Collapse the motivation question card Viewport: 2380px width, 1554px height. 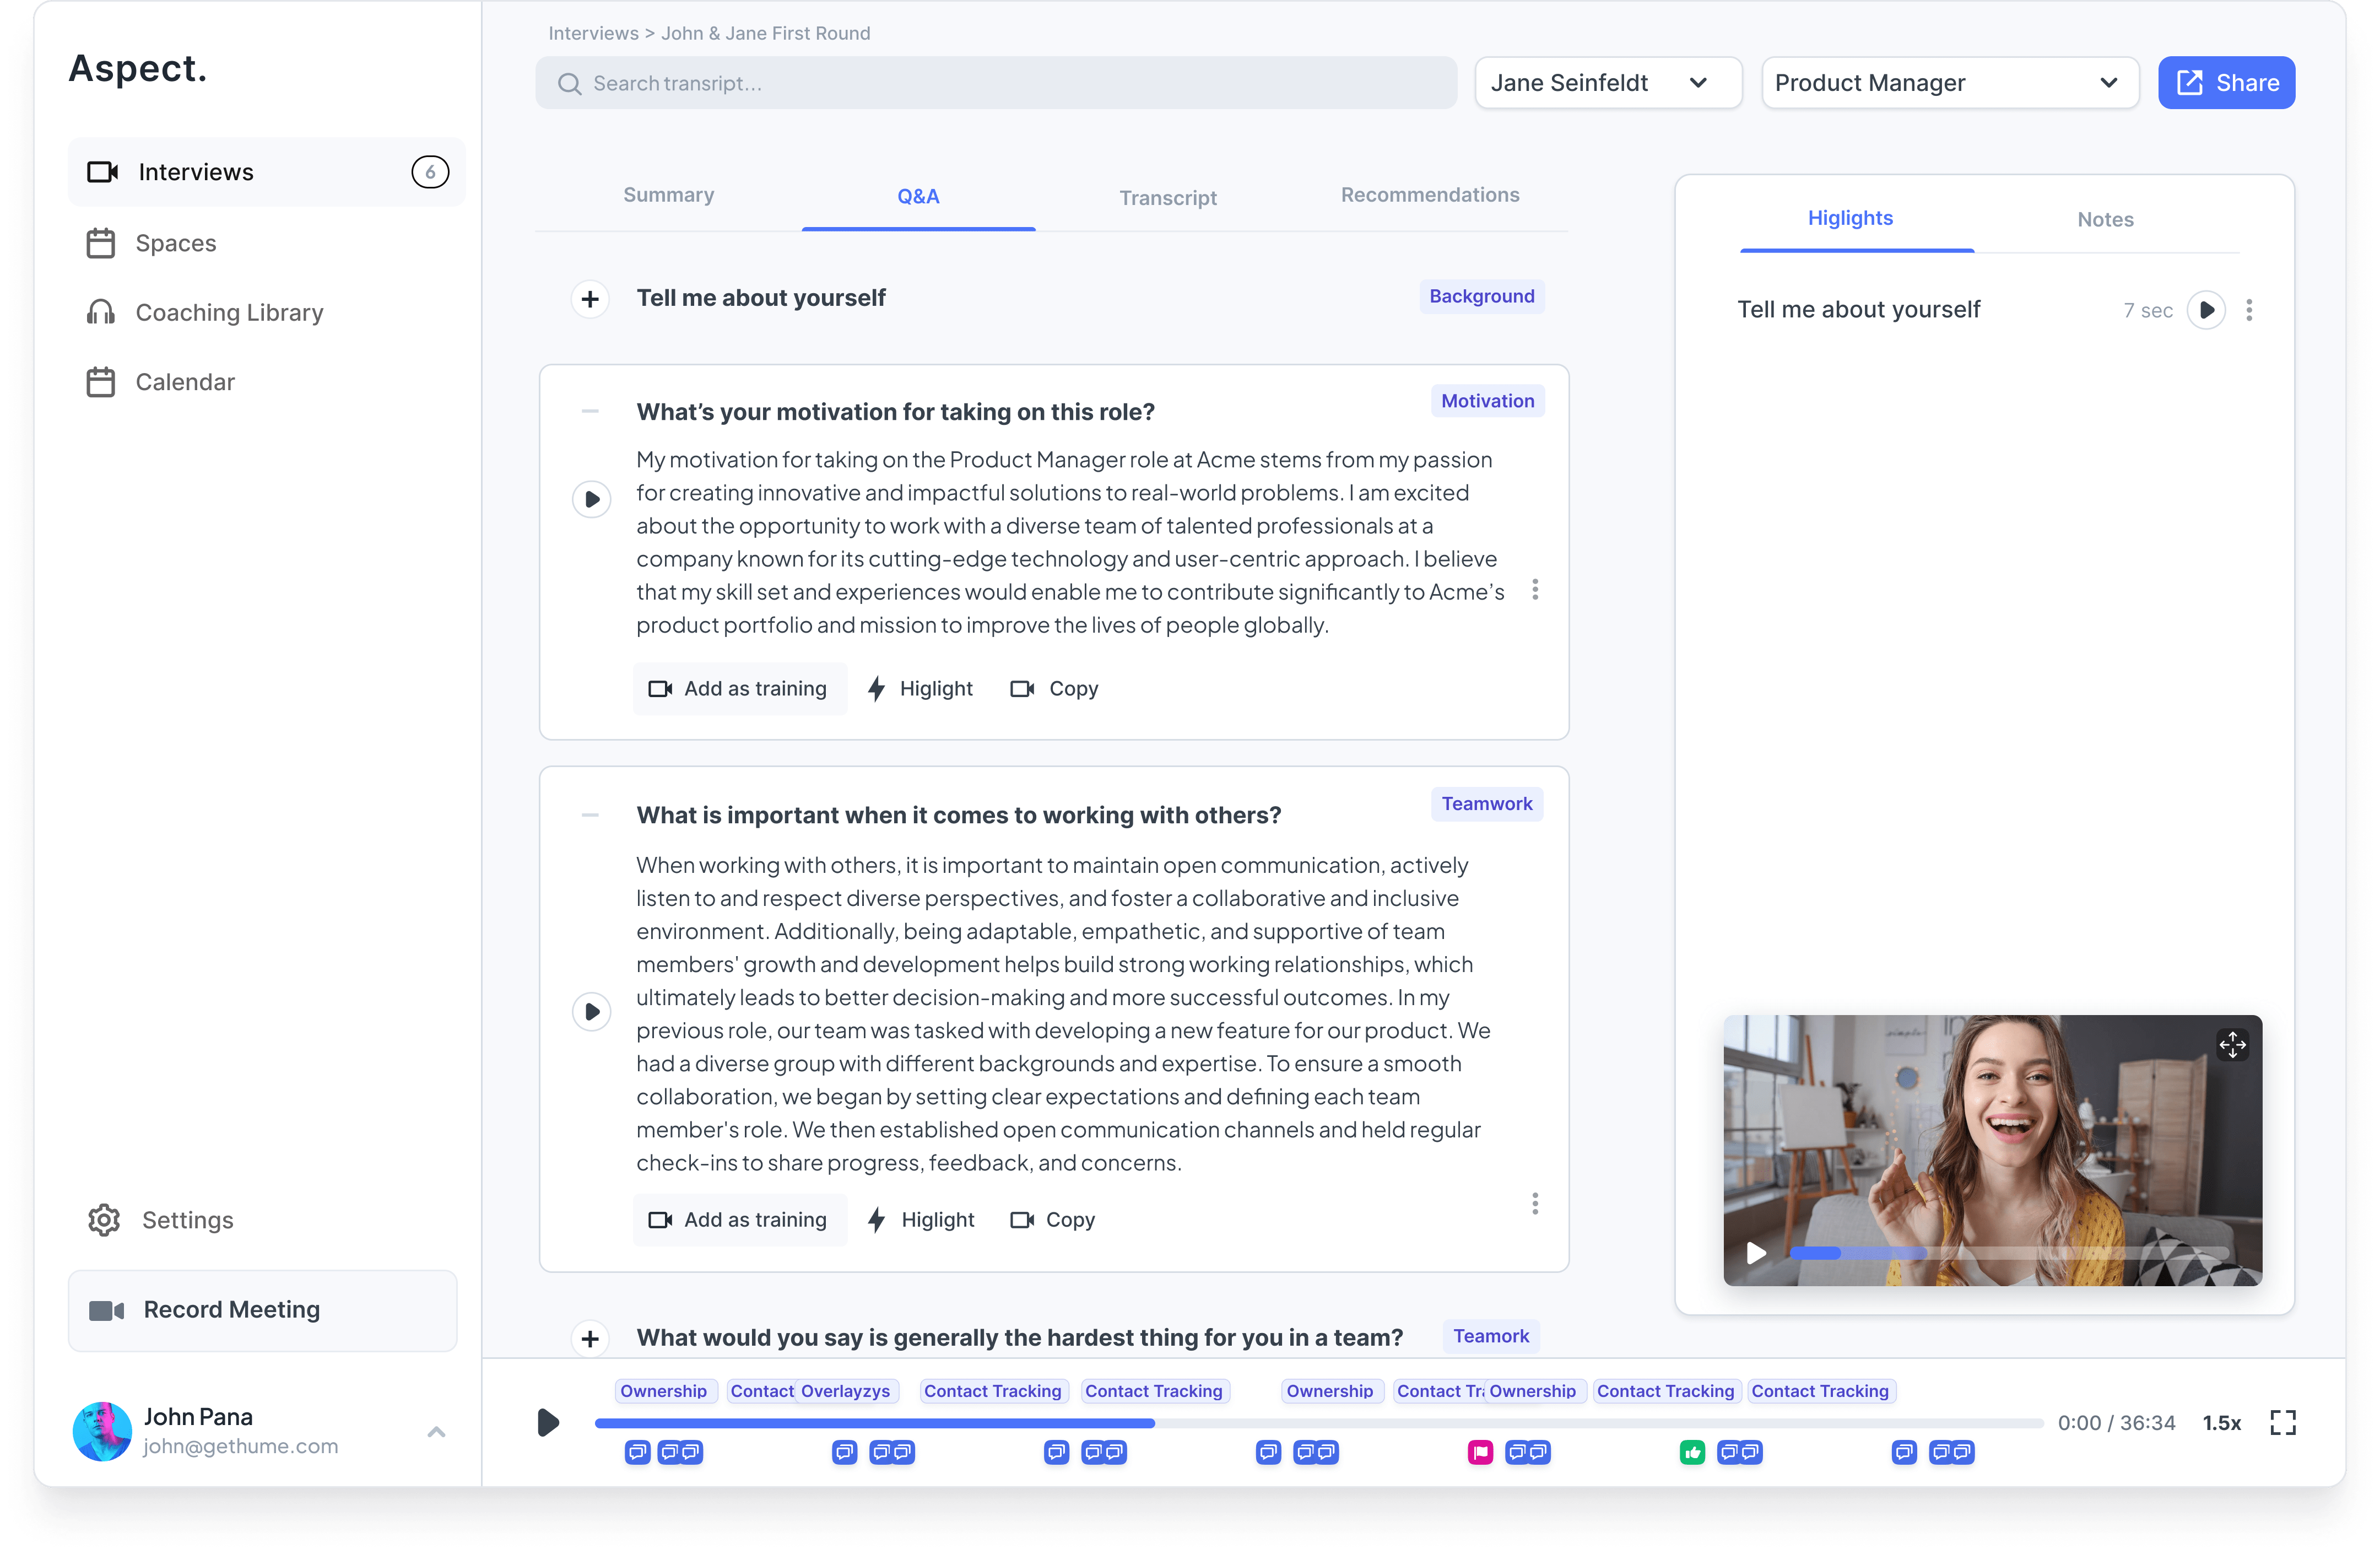(590, 411)
